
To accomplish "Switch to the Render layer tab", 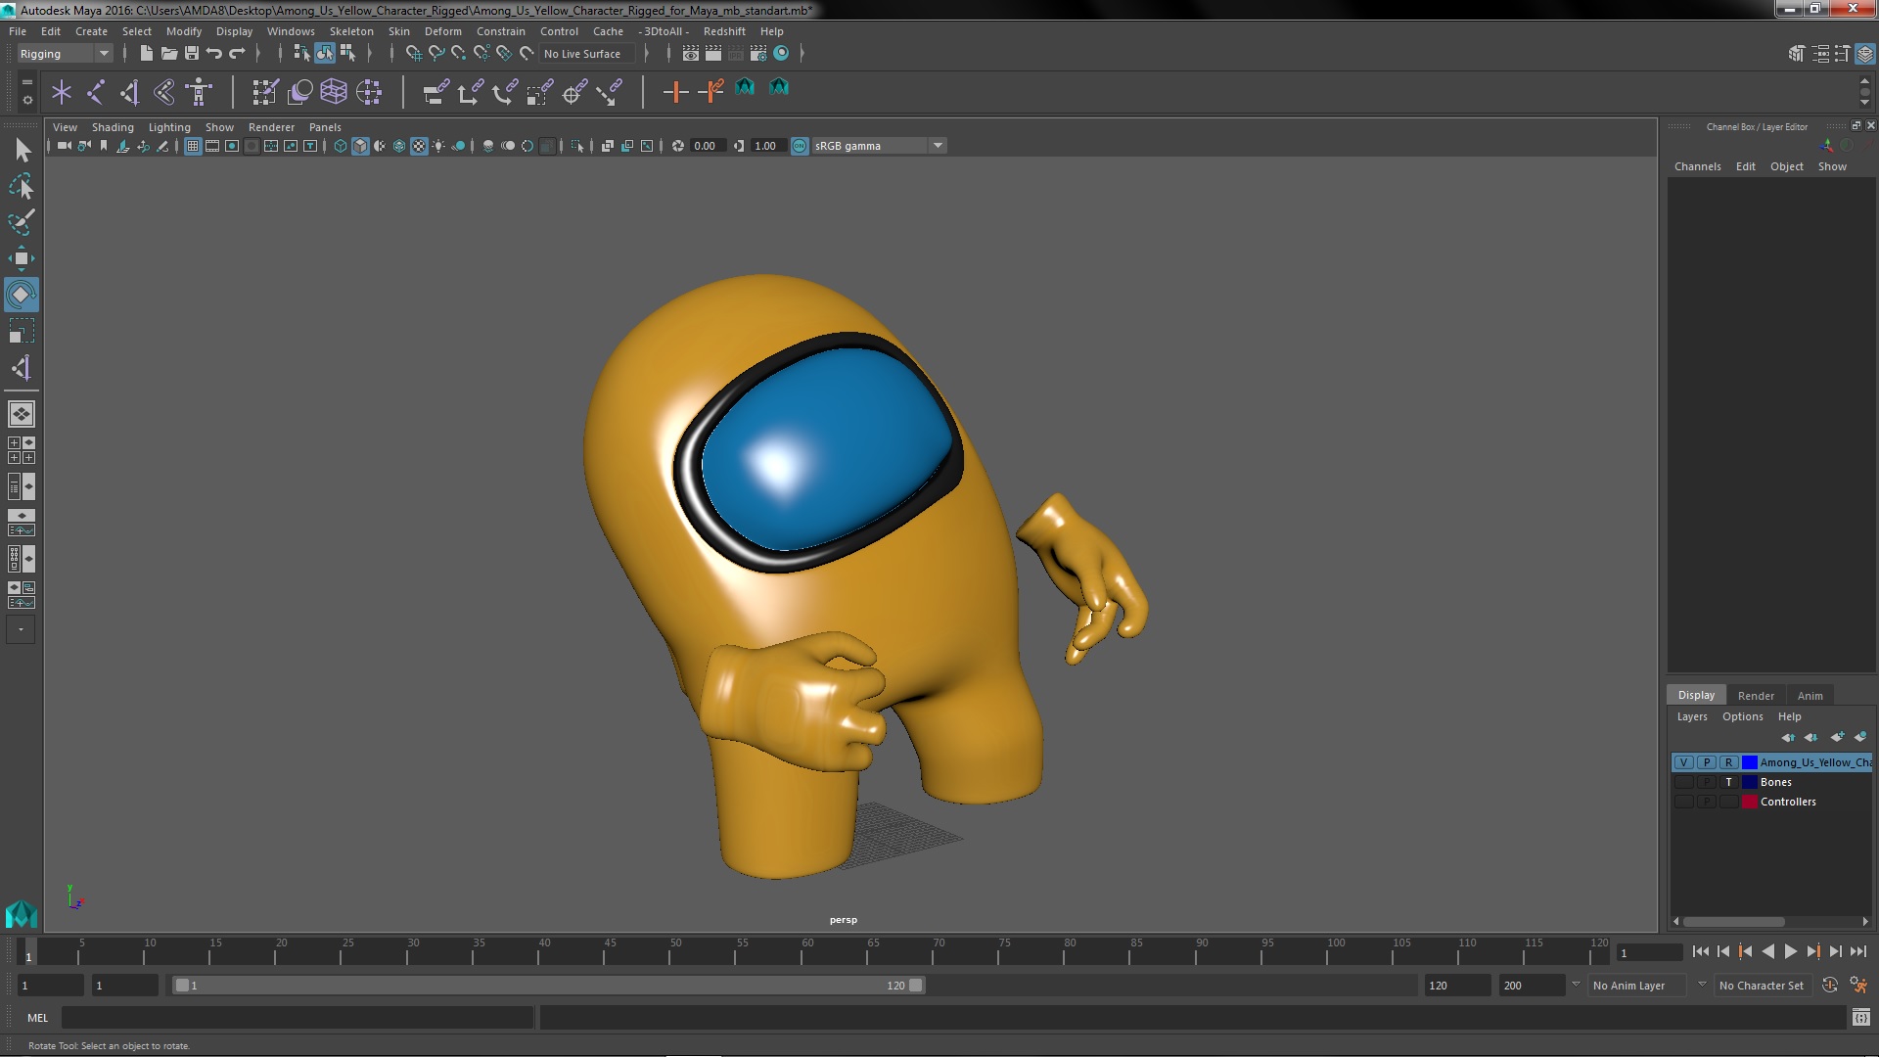I will click(x=1756, y=696).
